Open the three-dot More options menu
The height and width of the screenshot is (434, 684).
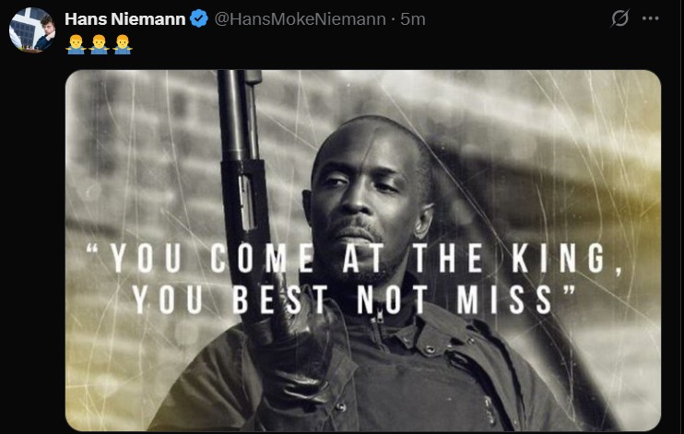click(x=651, y=18)
